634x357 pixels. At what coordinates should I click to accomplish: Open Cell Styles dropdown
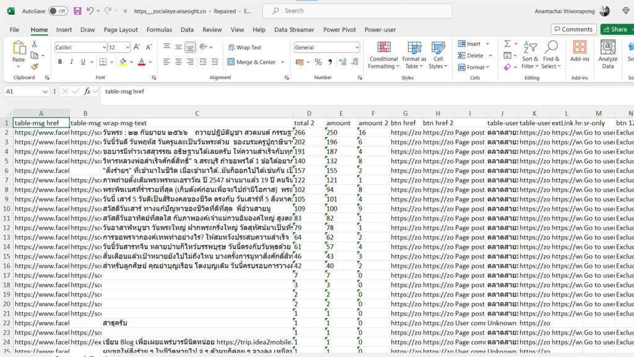[438, 55]
